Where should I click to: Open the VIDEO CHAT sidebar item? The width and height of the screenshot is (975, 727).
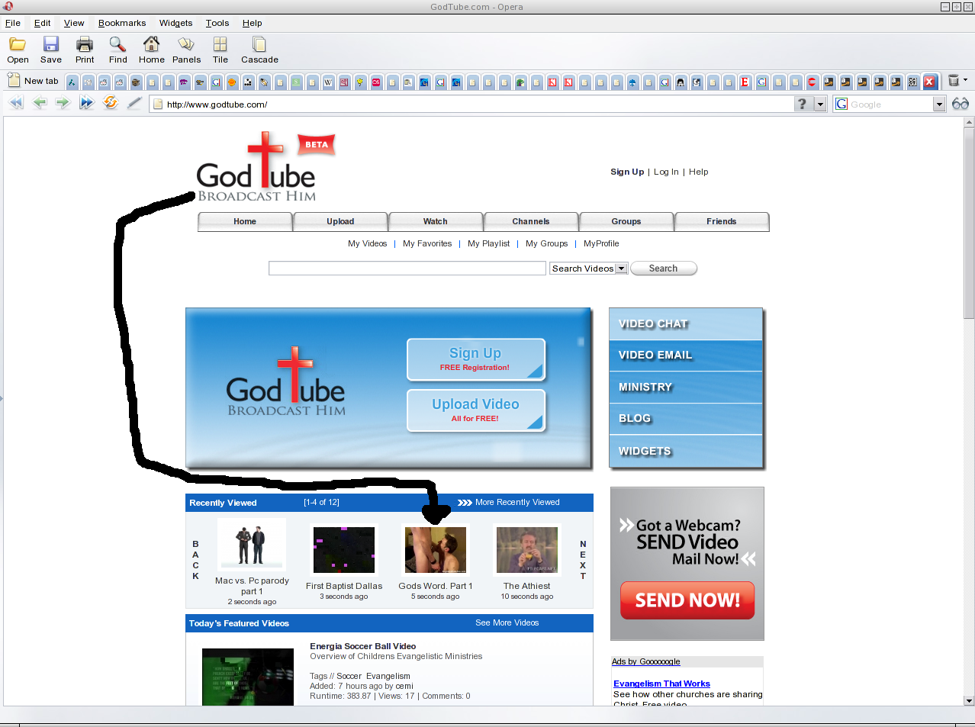pyautogui.click(x=686, y=324)
